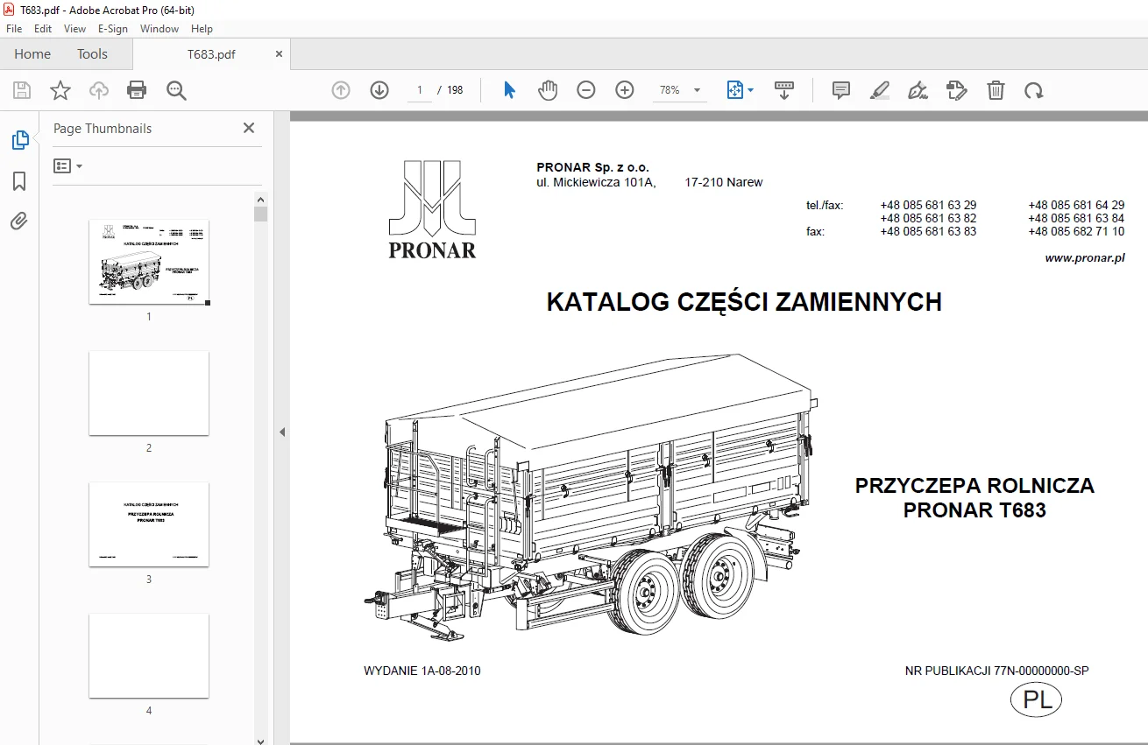This screenshot has width=1148, height=745.
Task: Add a comment note icon
Action: 841,90
